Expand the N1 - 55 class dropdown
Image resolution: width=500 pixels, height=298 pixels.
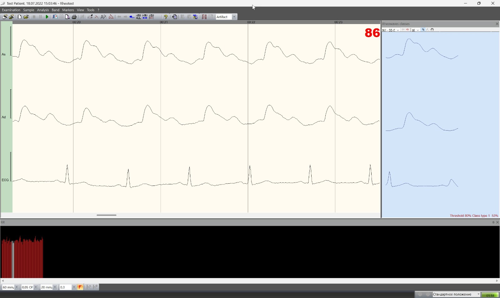(x=398, y=30)
